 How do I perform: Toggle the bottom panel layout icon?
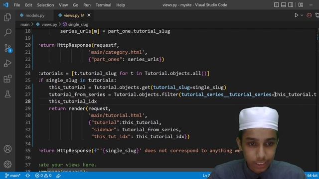[284, 4]
